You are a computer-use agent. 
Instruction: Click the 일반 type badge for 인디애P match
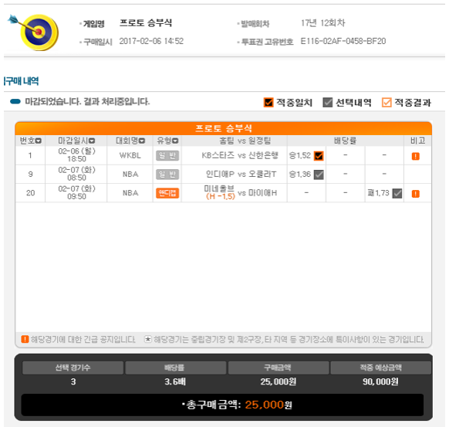pyautogui.click(x=167, y=175)
